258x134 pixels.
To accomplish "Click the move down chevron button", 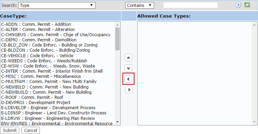I will [x=128, y=68].
